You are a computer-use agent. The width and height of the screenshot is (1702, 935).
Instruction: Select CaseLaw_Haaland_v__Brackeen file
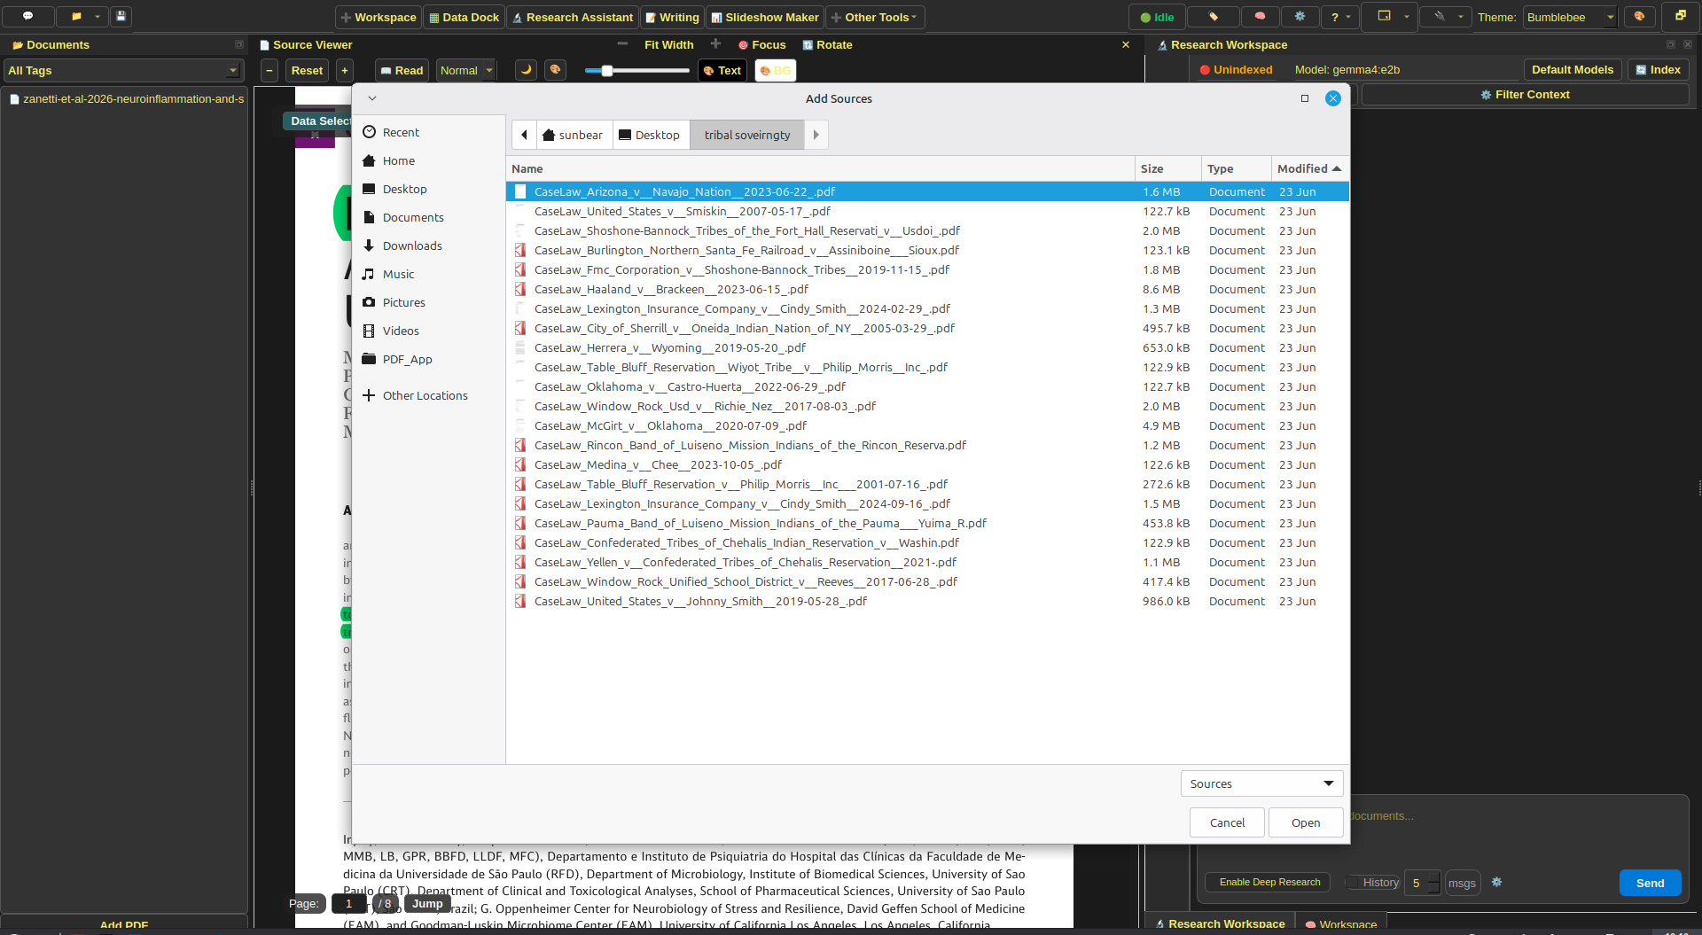click(x=927, y=289)
